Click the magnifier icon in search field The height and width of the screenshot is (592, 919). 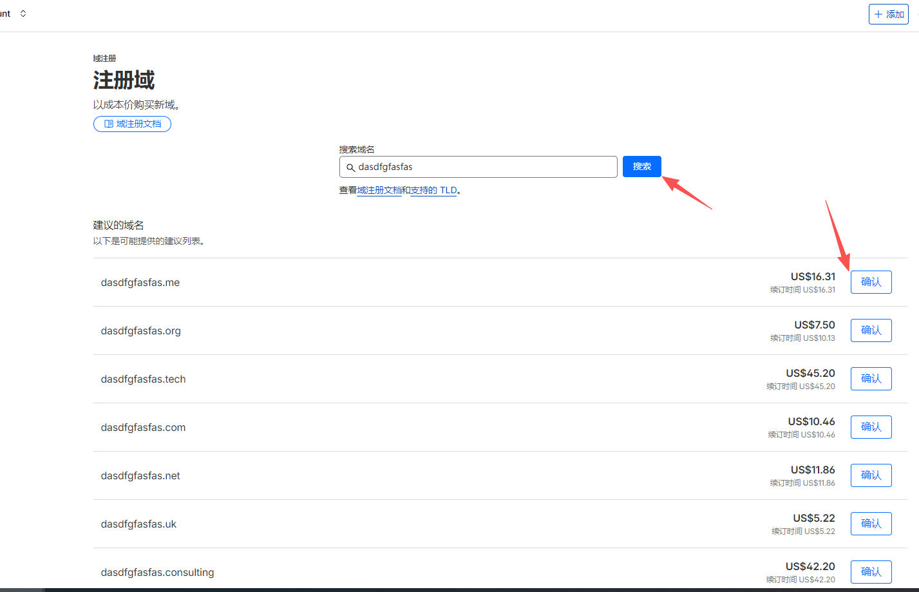pos(350,167)
